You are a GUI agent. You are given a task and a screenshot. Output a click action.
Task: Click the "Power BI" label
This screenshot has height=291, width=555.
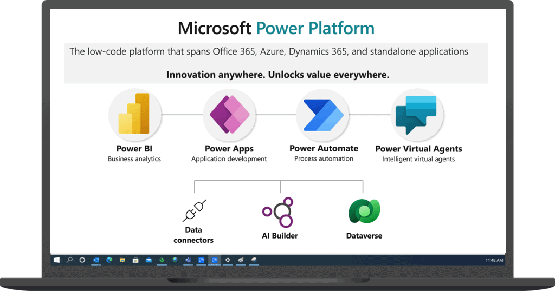click(134, 149)
